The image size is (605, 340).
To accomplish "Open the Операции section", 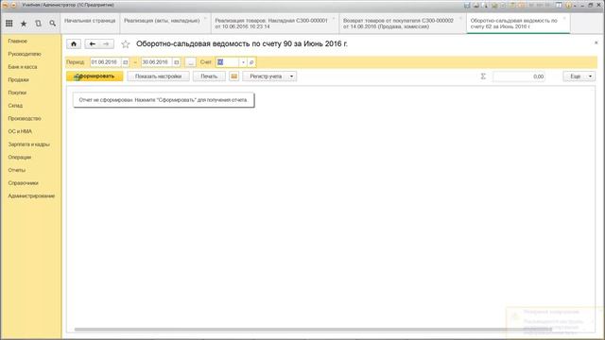I will click(x=19, y=158).
